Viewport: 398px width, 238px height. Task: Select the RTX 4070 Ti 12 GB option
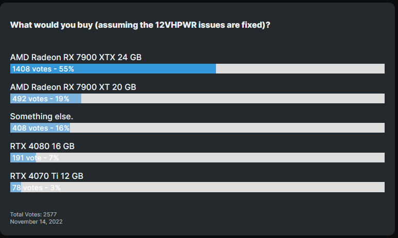coord(47,176)
